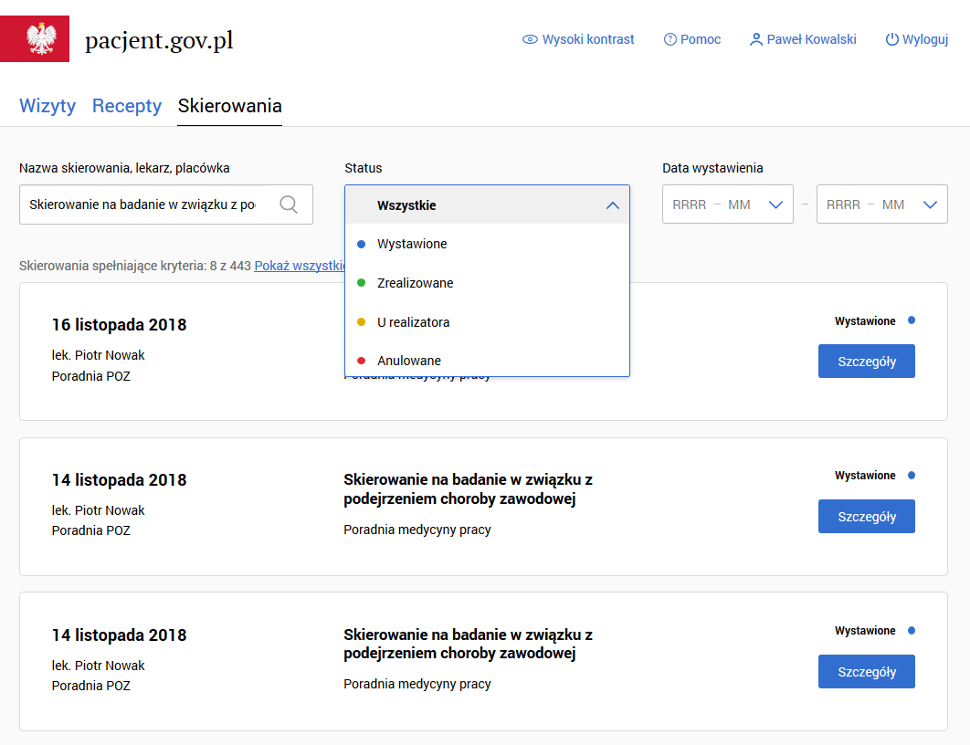The height and width of the screenshot is (745, 970).
Task: Choose Anulowane status option
Action: [x=408, y=361]
